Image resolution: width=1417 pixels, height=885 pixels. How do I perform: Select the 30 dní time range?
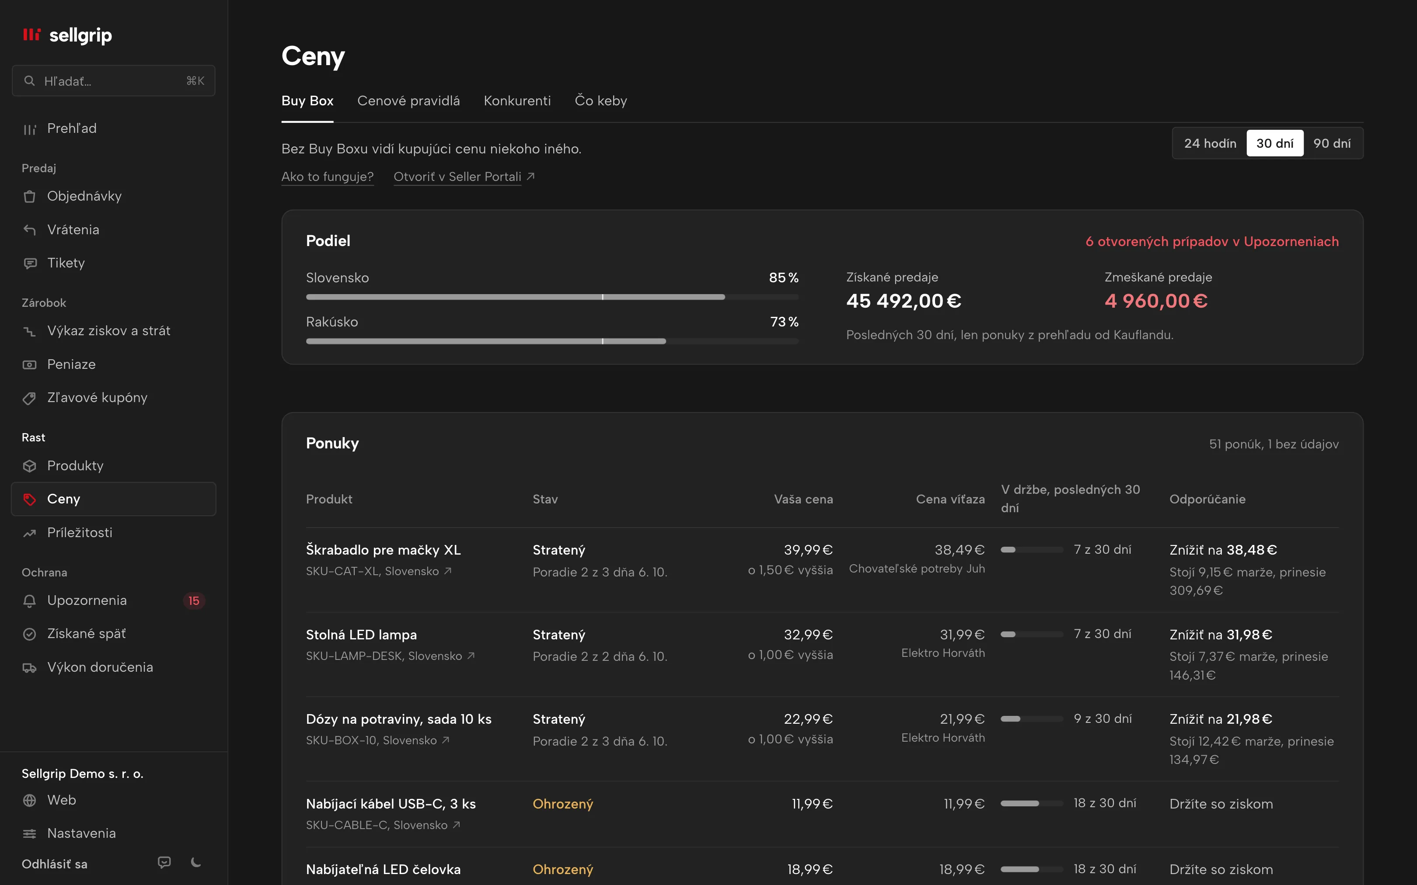[1275, 143]
